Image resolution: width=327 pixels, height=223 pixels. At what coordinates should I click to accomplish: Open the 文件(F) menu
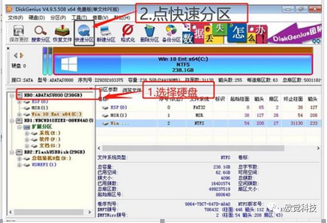coord(15,18)
